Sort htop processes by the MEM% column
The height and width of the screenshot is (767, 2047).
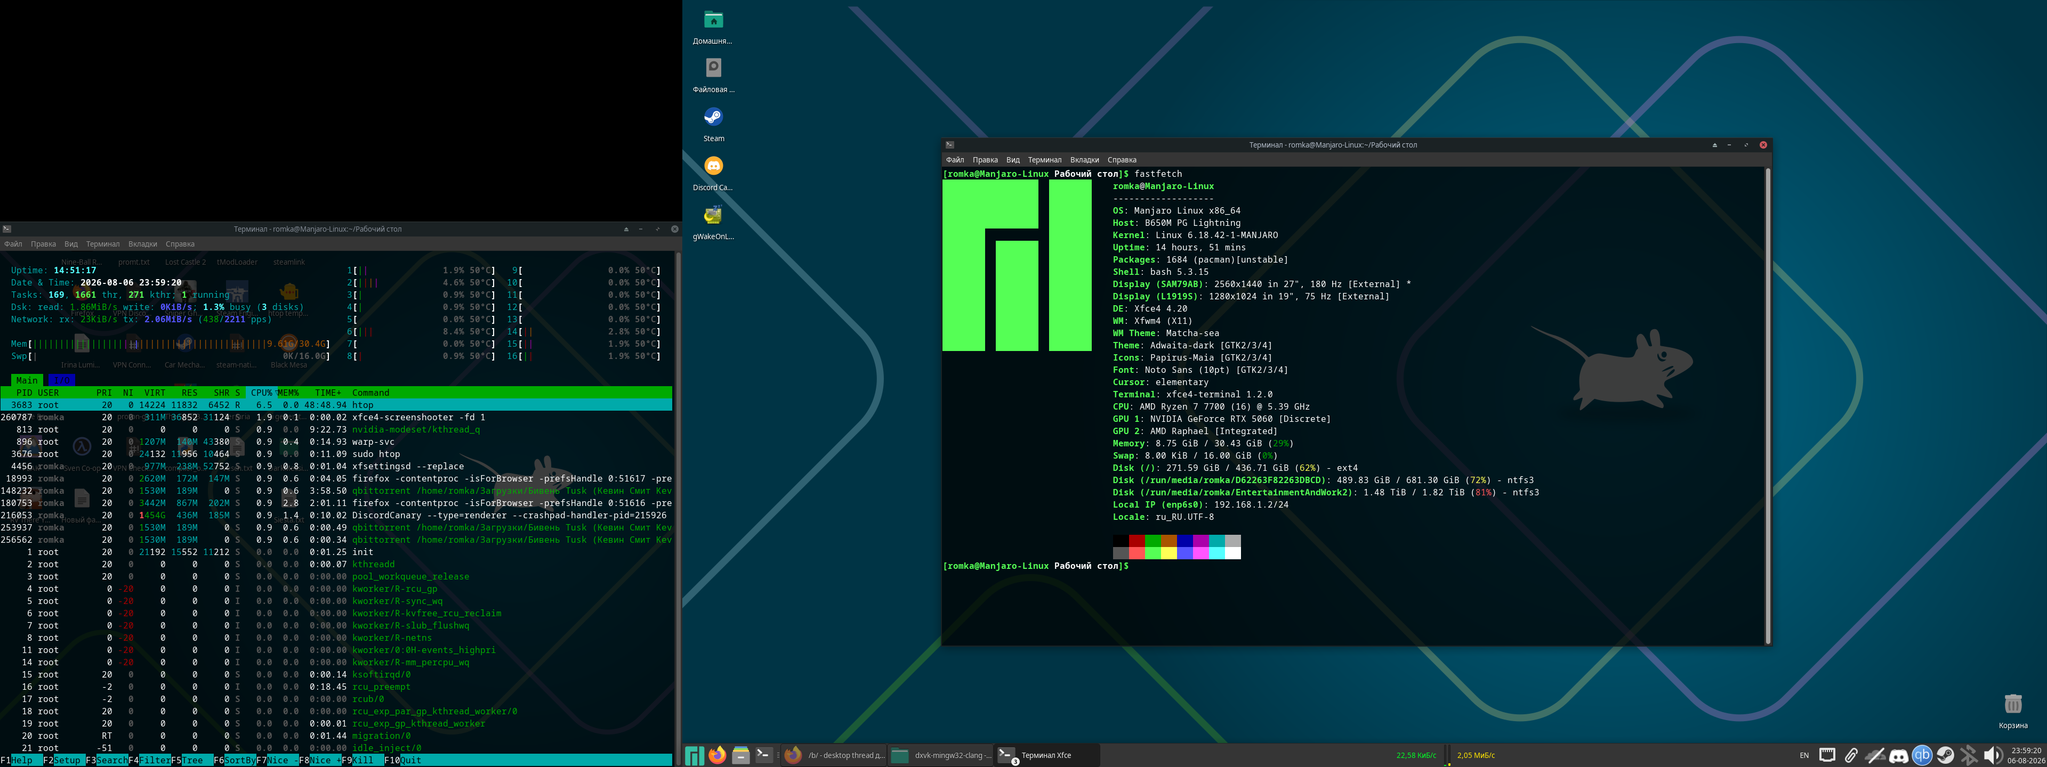pyautogui.click(x=288, y=392)
